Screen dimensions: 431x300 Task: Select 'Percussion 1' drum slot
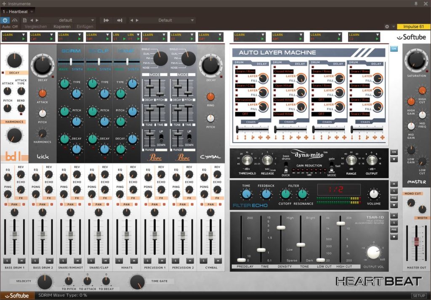pyautogui.click(x=245, y=100)
